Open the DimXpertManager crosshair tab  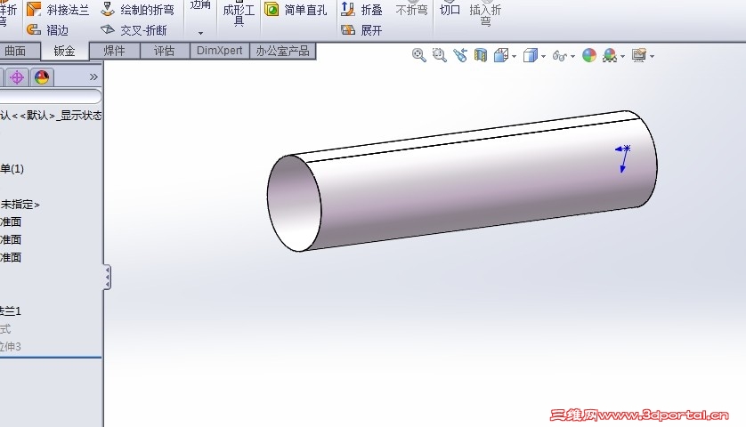(x=17, y=77)
